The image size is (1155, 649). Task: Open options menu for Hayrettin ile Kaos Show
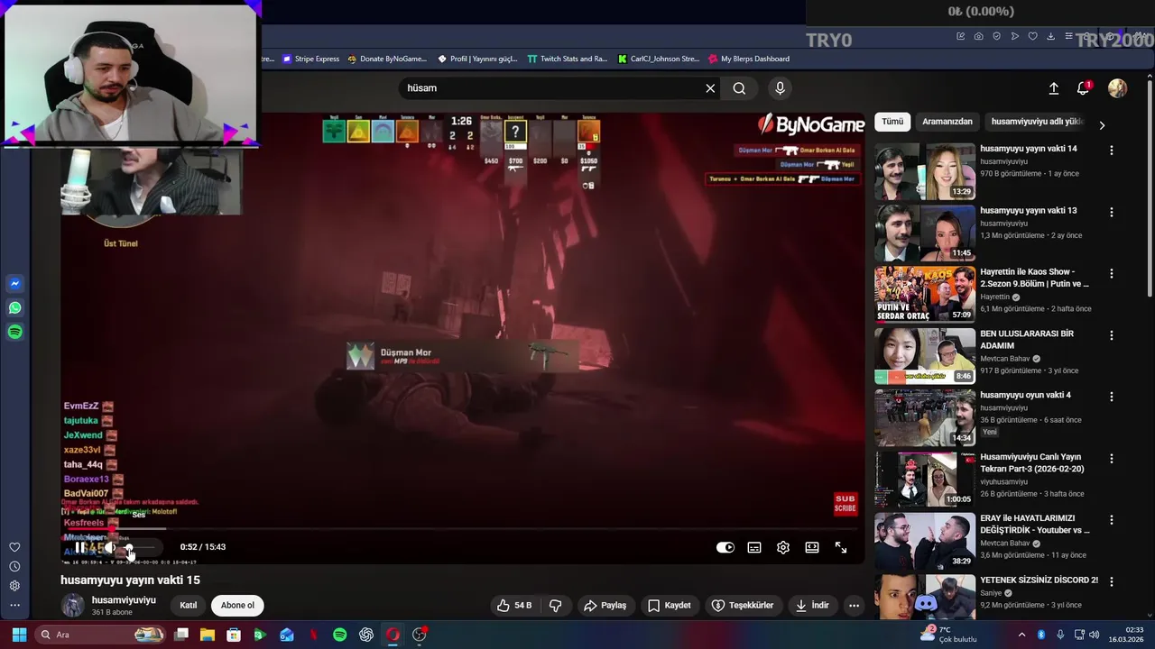tap(1112, 274)
